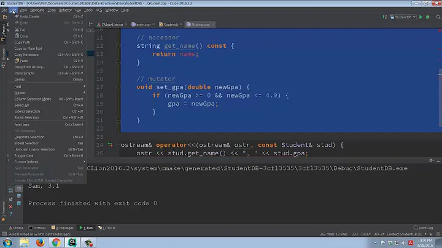This screenshot has height=248, width=442.
Task: Expand the Find submenu arrow
Action: point(84,87)
